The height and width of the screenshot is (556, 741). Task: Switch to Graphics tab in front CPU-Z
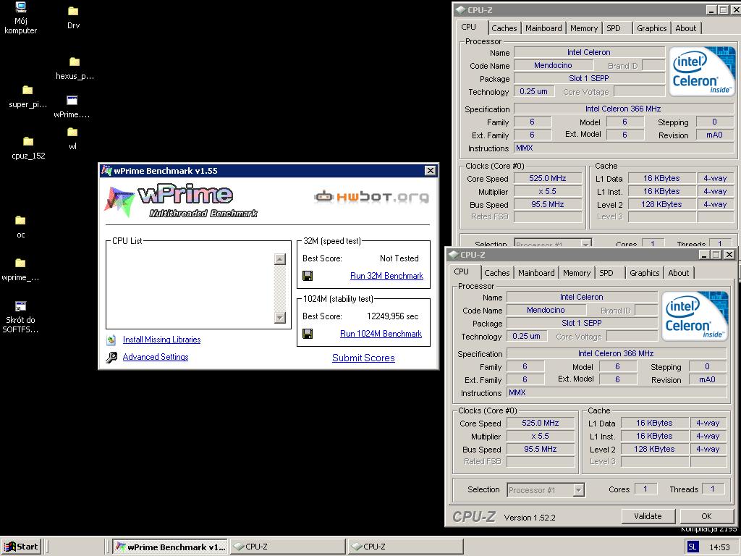tap(645, 273)
